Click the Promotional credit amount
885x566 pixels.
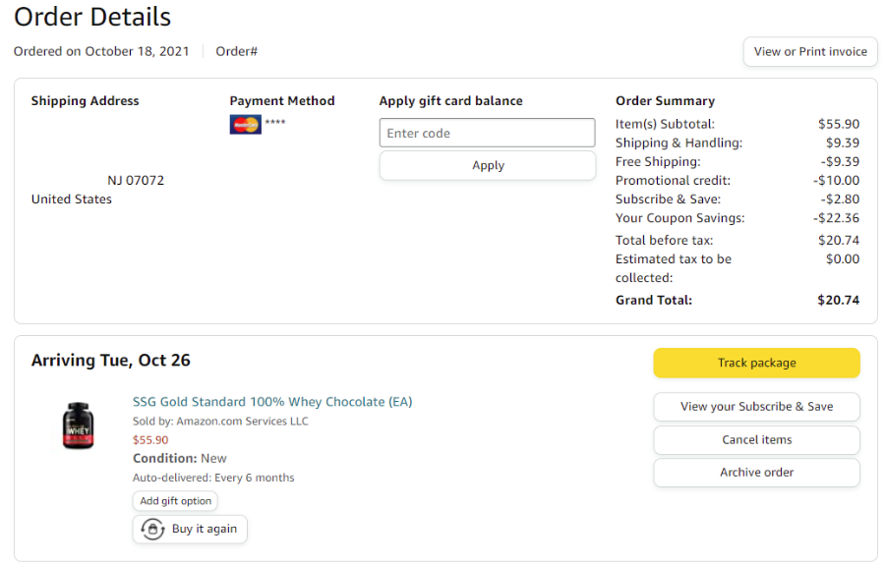(x=836, y=181)
